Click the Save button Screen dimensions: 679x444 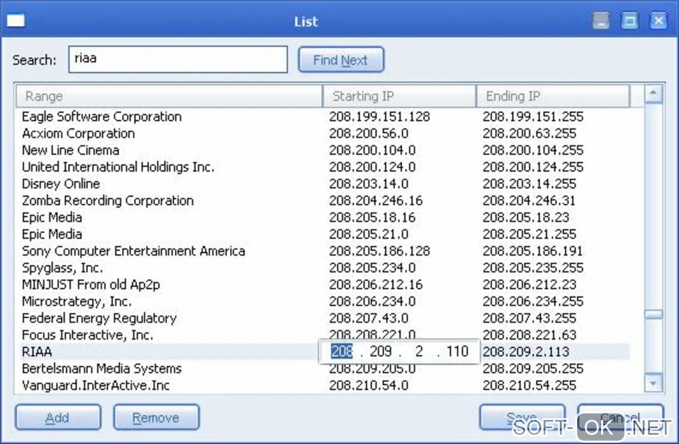523,417
